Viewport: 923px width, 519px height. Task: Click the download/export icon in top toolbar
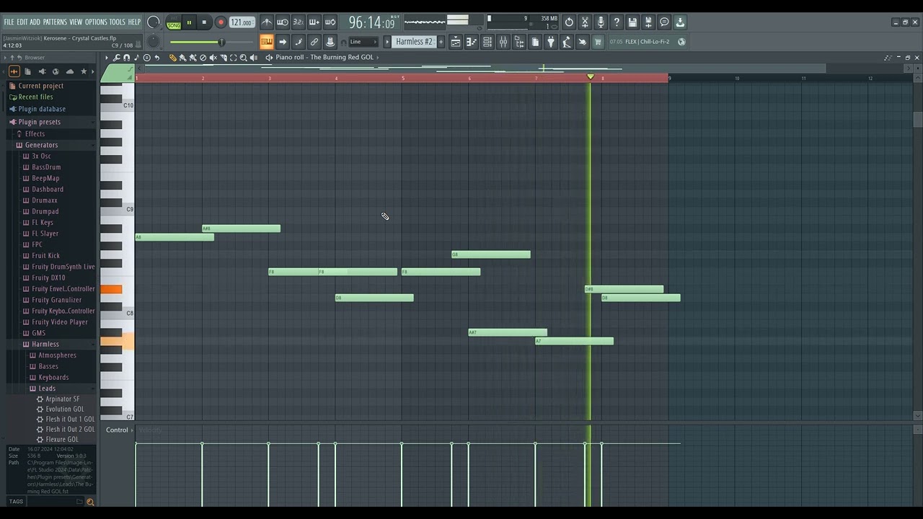(x=680, y=22)
